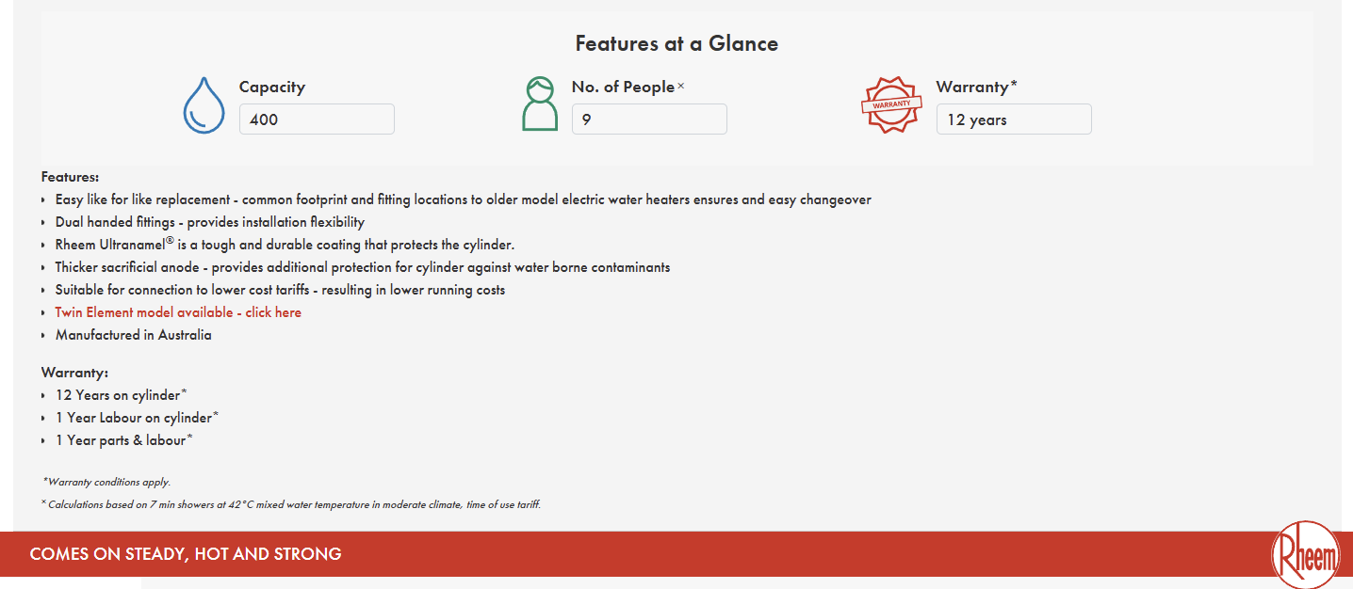Click the Rheem logo badge
The height and width of the screenshot is (589, 1353).
(1305, 556)
